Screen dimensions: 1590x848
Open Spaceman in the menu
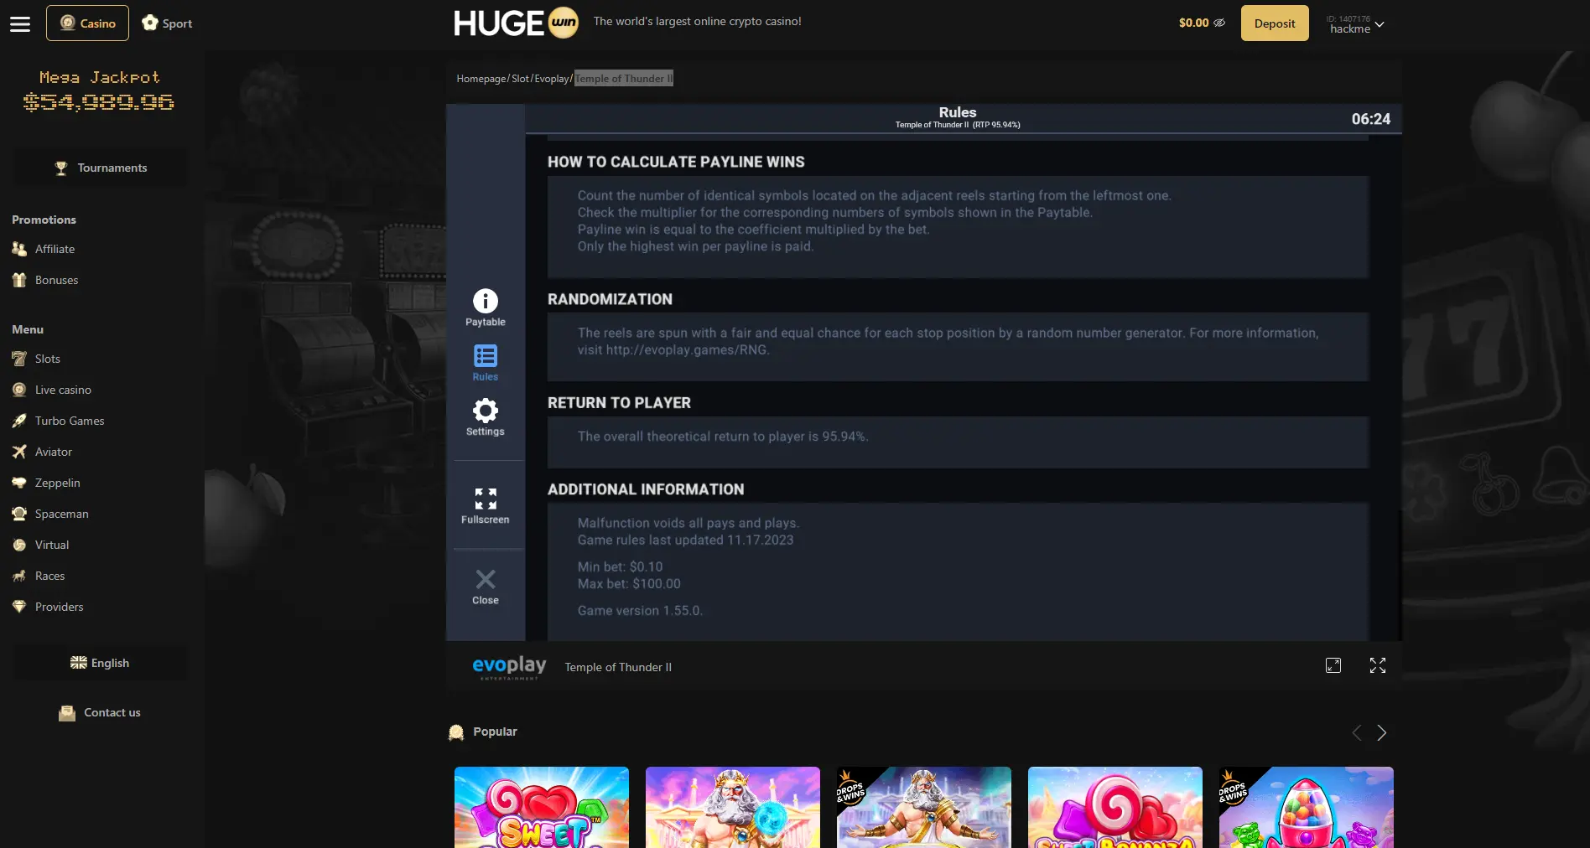tap(61, 514)
